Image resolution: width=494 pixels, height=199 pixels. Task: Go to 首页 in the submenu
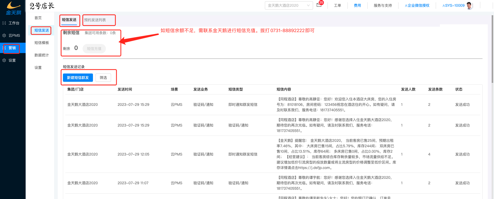click(x=38, y=18)
